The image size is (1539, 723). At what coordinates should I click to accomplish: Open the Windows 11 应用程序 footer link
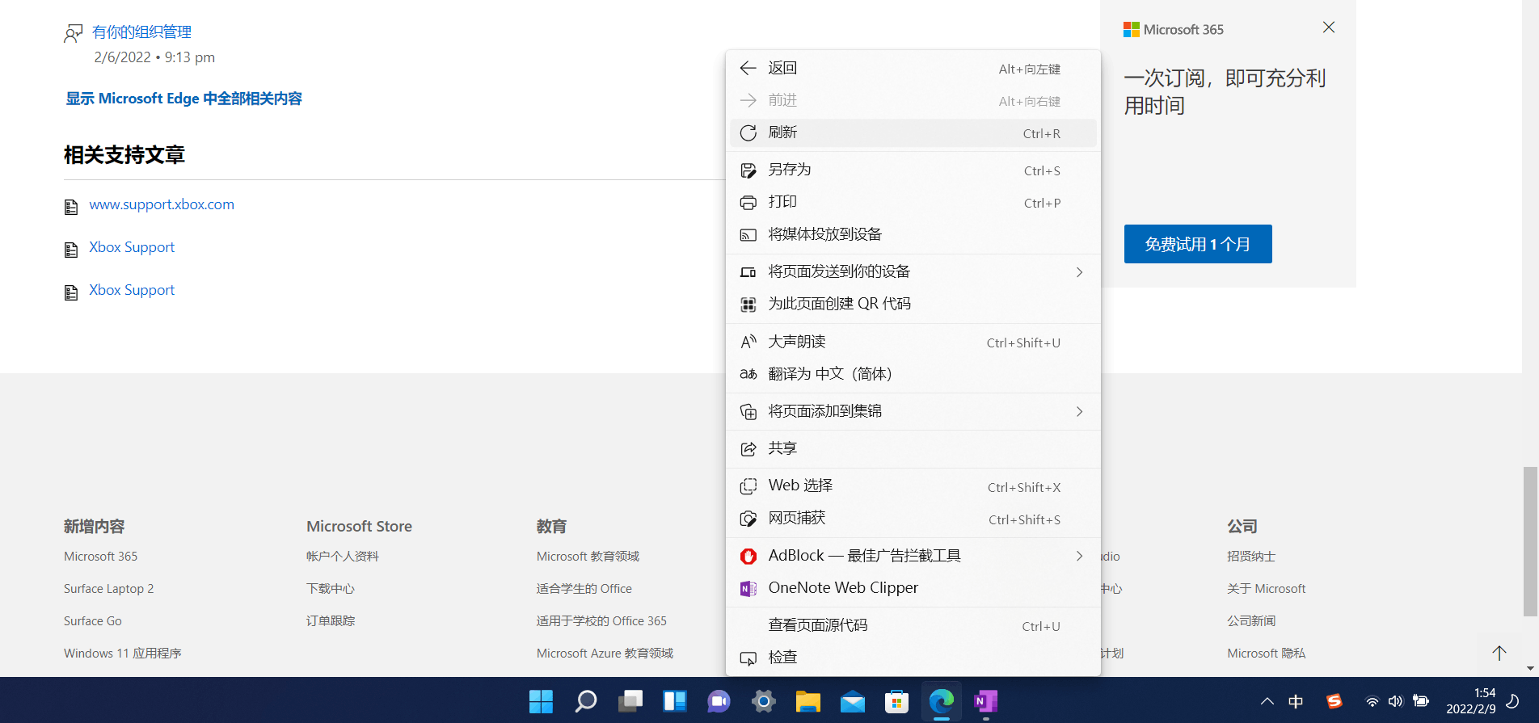point(122,654)
